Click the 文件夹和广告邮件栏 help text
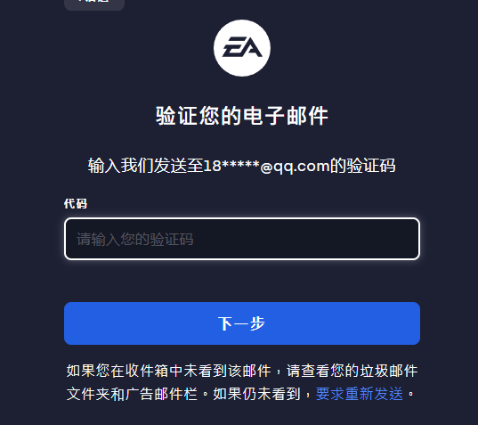 tap(132, 394)
